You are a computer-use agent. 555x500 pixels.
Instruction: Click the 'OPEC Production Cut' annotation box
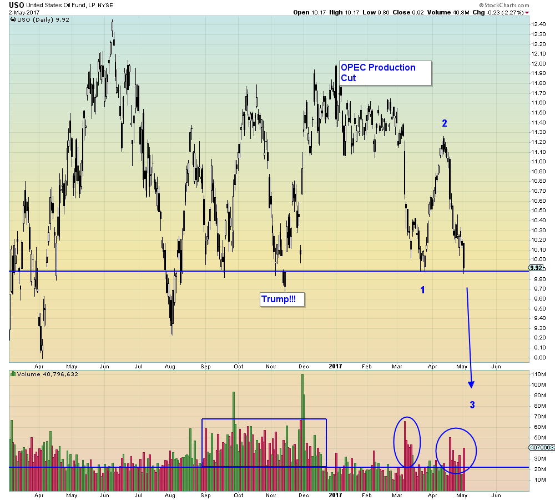tap(386, 73)
